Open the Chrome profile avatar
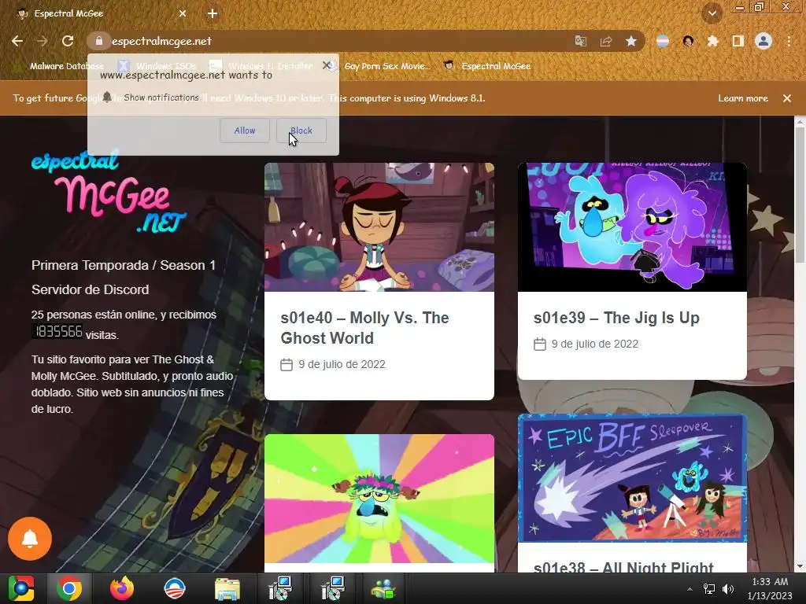The width and height of the screenshot is (806, 604). (763, 41)
